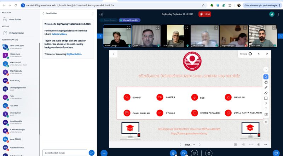Click the Genel Sohbet message input field
Screen dimensions: 283x156
pos(64,152)
